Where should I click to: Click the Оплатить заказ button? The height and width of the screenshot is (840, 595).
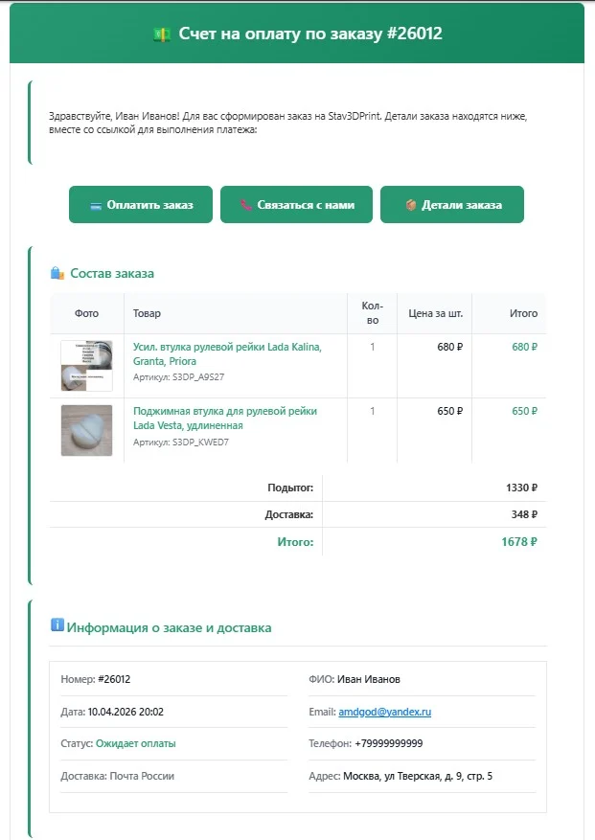click(141, 204)
